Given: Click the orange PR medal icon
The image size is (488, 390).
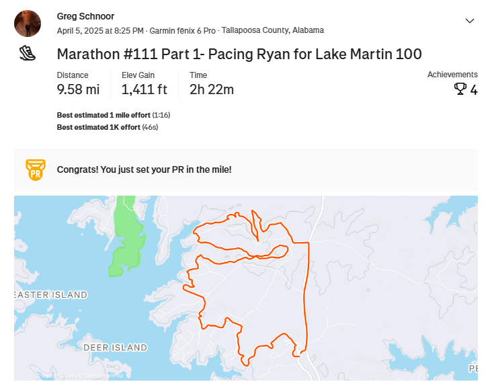Looking at the screenshot, I should (34, 169).
